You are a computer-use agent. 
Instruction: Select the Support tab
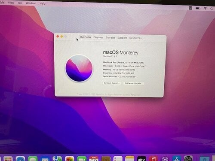pos(122,38)
